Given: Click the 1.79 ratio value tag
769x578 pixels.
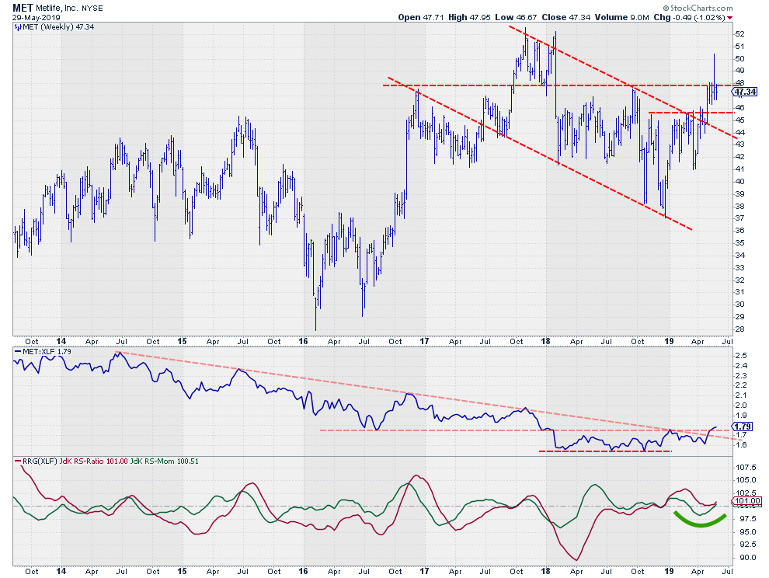Looking at the screenshot, I should 743,427.
